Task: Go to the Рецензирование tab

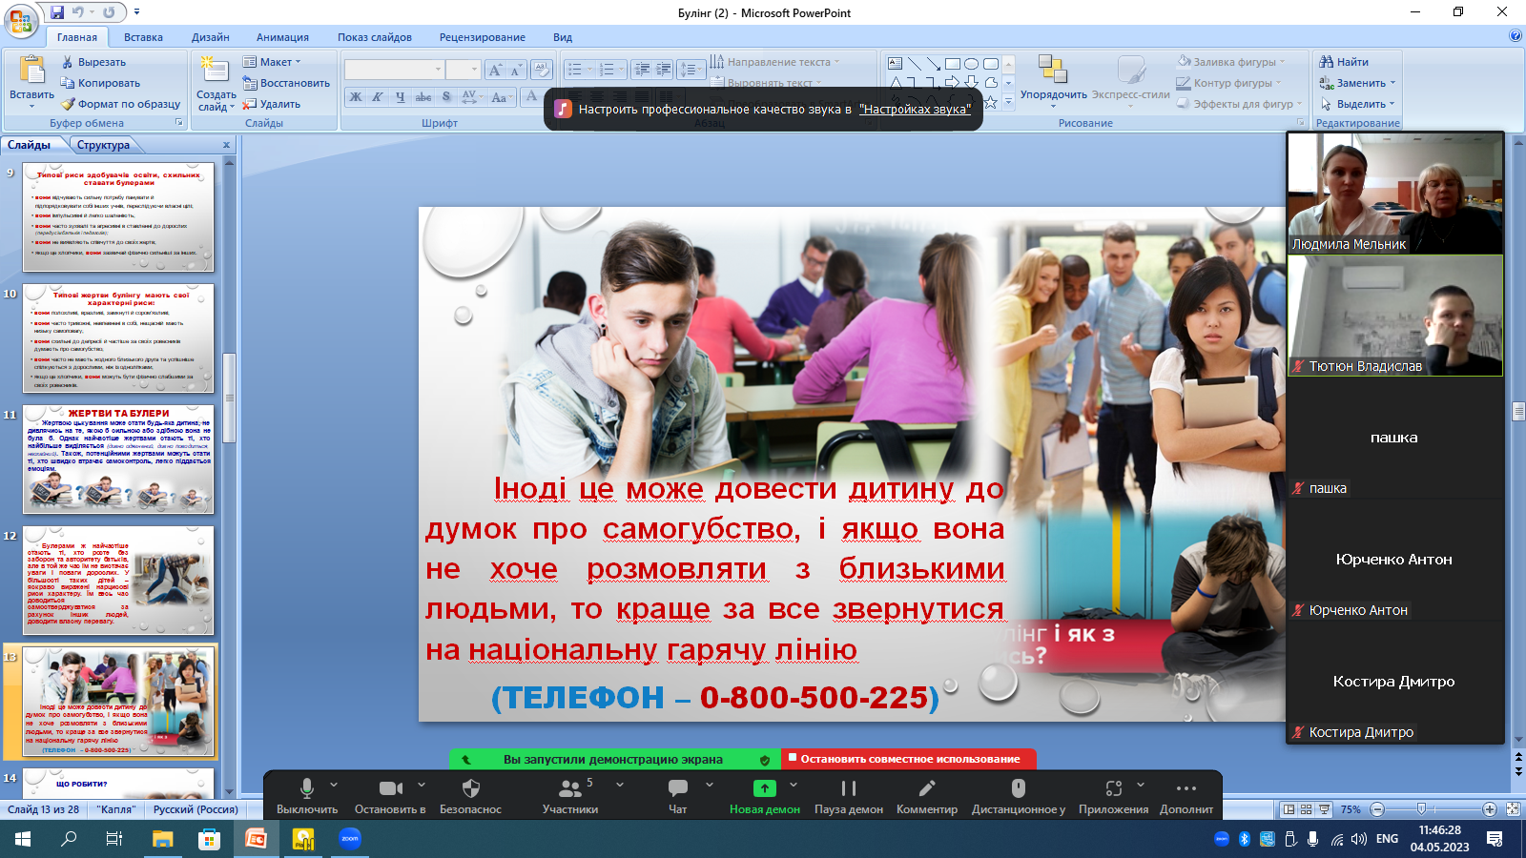Action: (483, 37)
